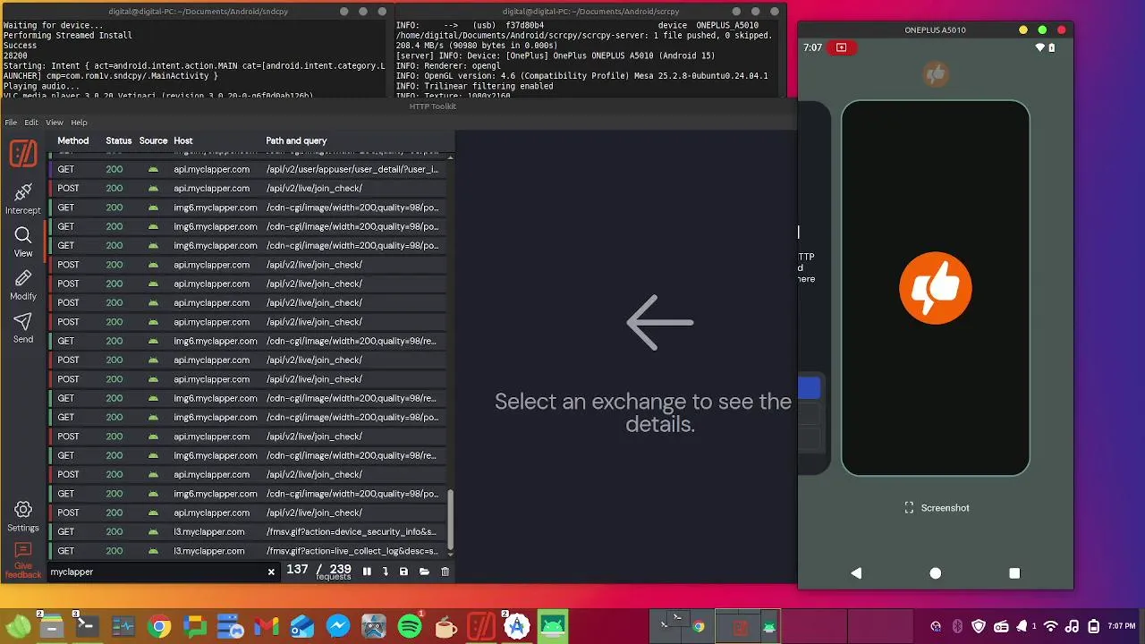Open HTTP Toolkit Settings
The image size is (1145, 644).
[23, 516]
